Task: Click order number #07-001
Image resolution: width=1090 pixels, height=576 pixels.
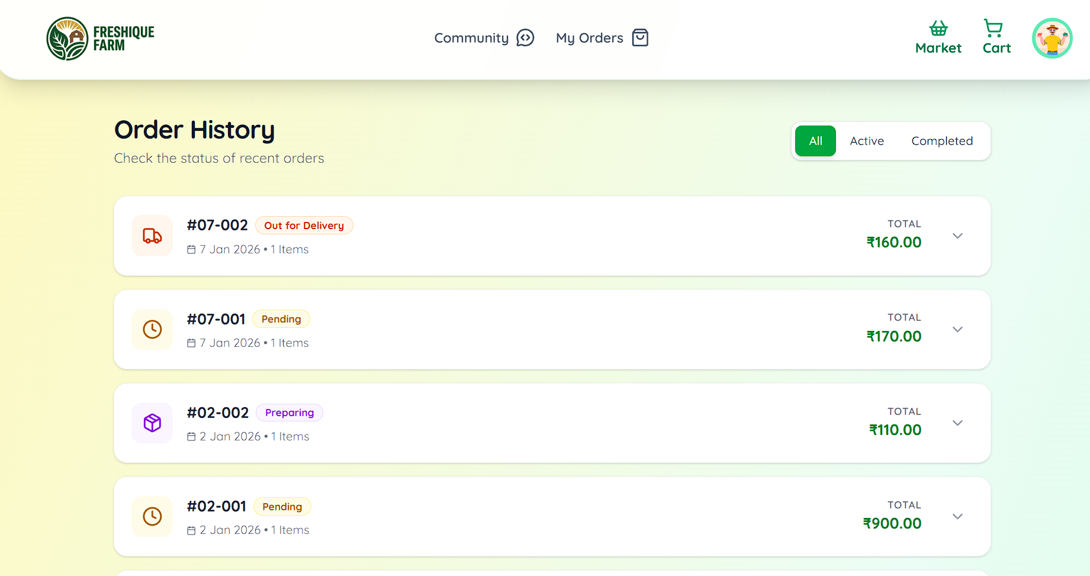Action: (x=216, y=319)
